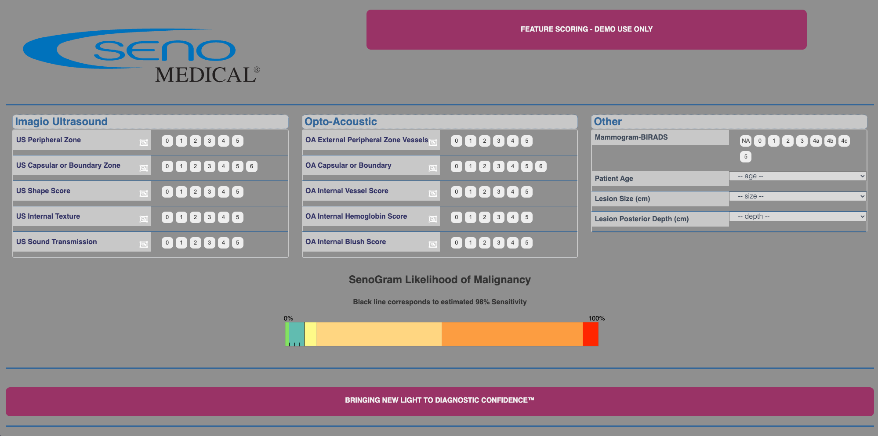Click US Internal Texture reference image icon
Viewport: 878px width, 436px height.
[x=143, y=219]
